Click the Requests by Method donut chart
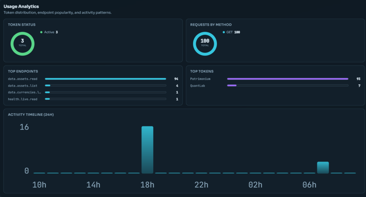Viewport: 366px width, 197px height. 205,44
